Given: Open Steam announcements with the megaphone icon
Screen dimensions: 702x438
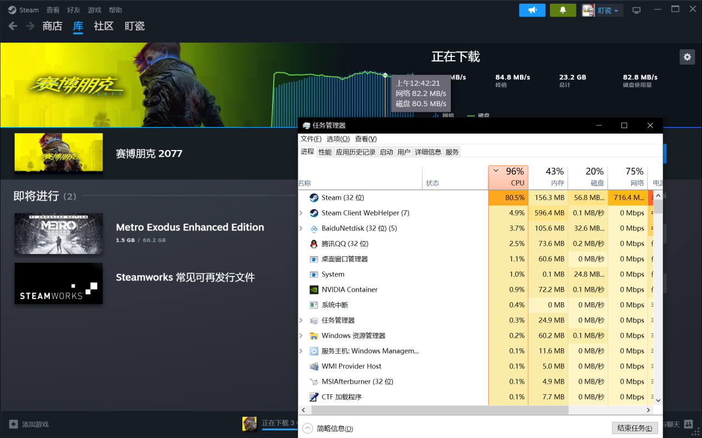Looking at the screenshot, I should coord(532,9).
